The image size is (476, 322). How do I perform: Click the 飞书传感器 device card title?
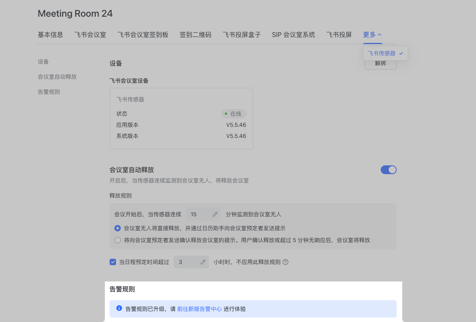(x=130, y=99)
